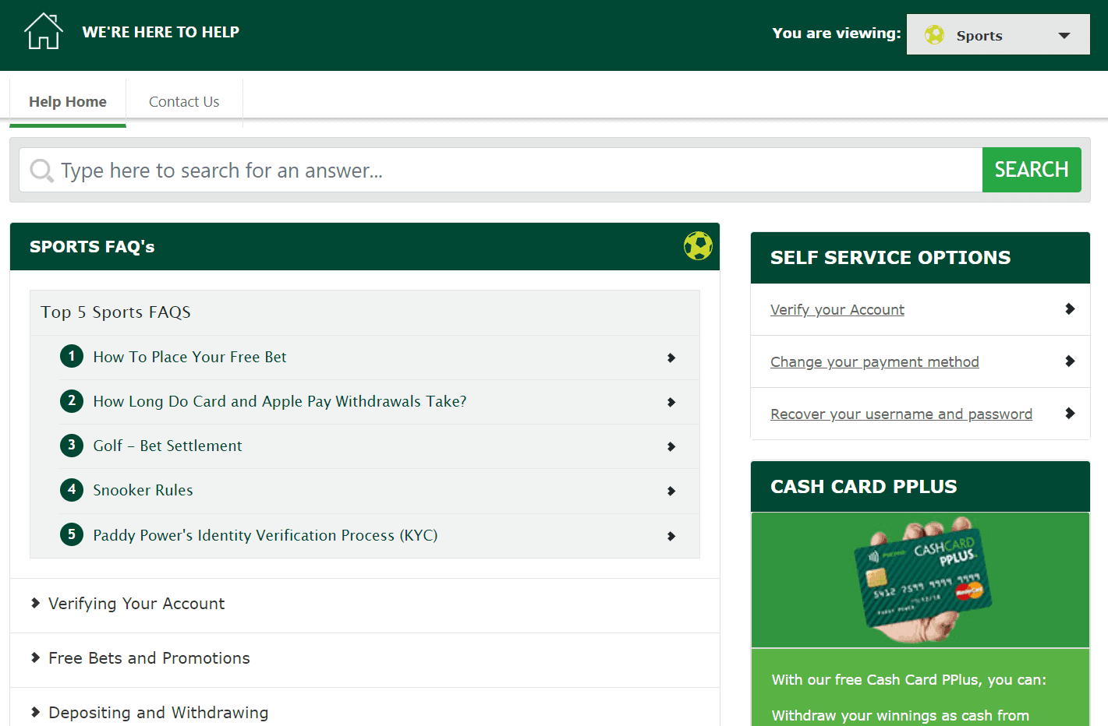Click WE'RE HERE TO HELP header text

click(x=161, y=32)
